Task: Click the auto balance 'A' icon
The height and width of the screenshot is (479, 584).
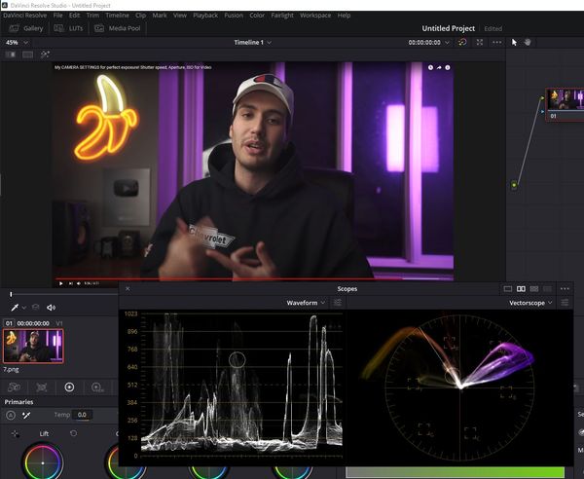Action: click(x=10, y=415)
